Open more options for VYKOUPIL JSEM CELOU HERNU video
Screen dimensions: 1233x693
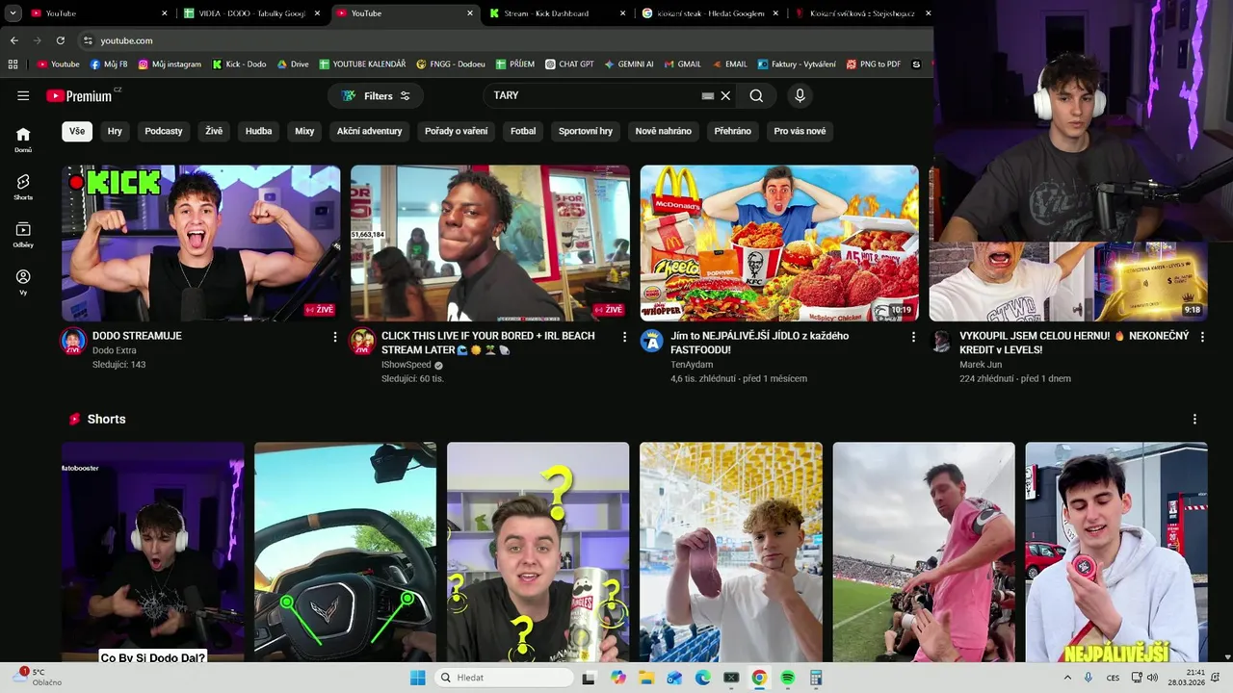point(1202,337)
